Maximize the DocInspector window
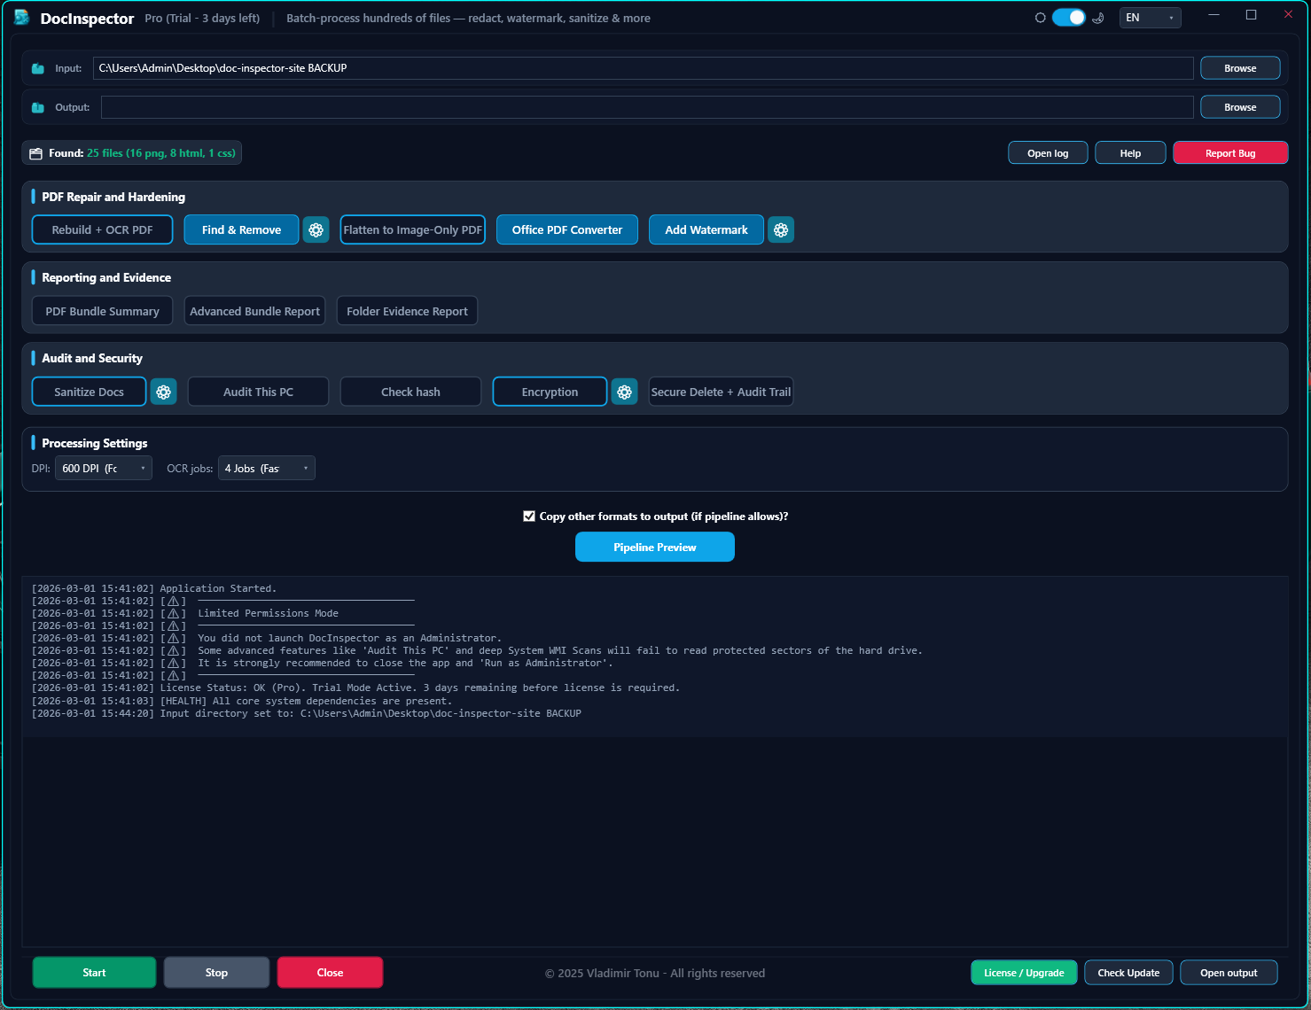Image resolution: width=1311 pixels, height=1010 pixels. 1252,15
